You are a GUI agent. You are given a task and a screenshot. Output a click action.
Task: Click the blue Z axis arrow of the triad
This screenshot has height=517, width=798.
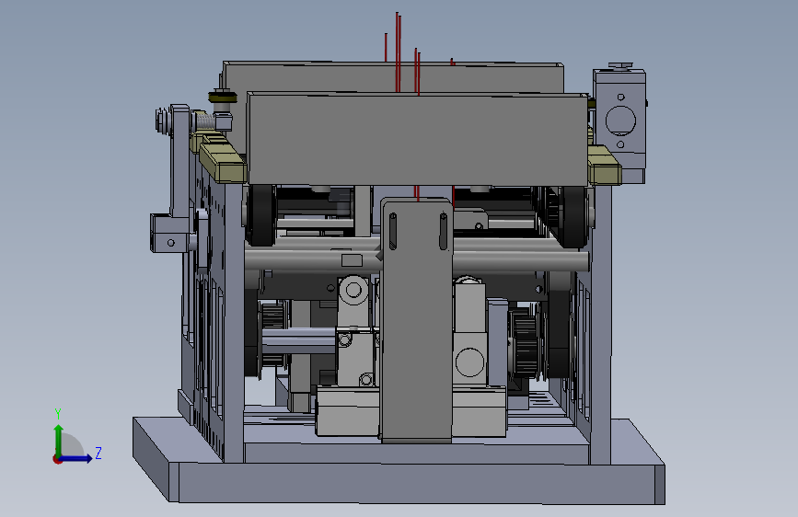tap(76, 458)
